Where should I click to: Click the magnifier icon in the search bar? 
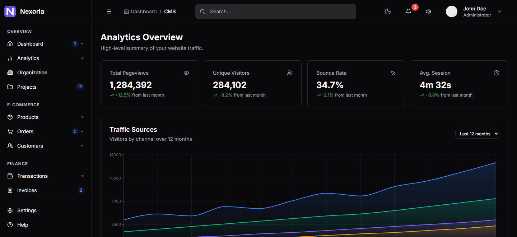[202, 11]
